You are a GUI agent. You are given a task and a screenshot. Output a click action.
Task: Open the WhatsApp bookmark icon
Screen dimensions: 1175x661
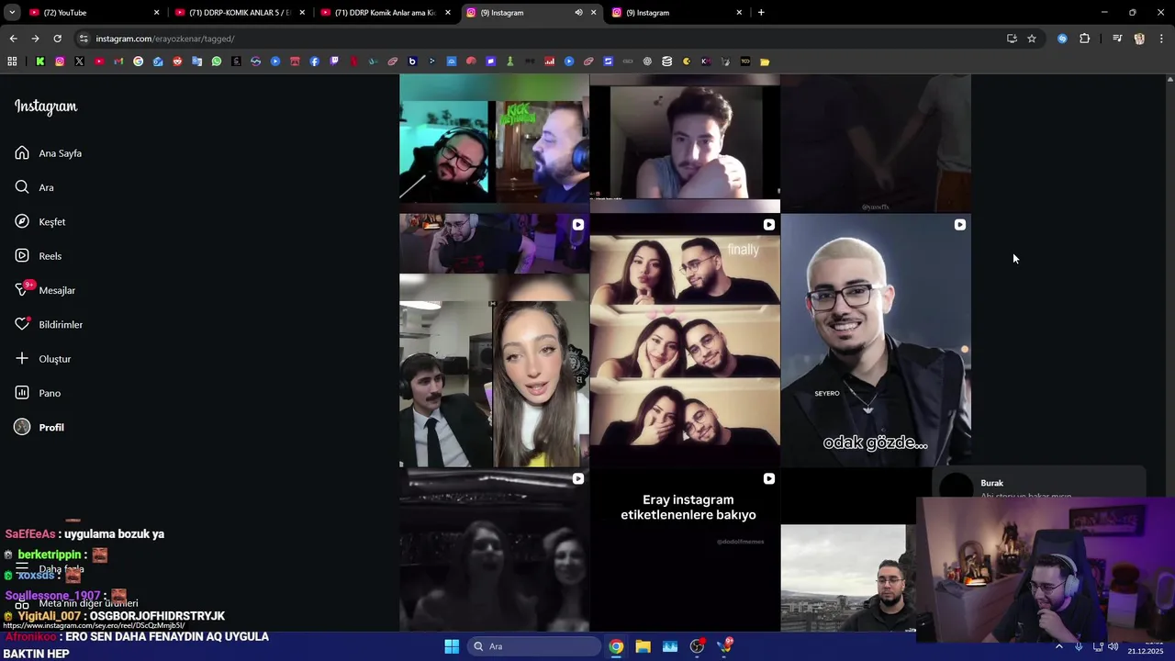(x=217, y=62)
